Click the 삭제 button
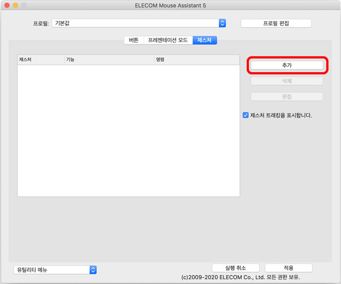Viewport: 341px width, 284px height. click(287, 81)
